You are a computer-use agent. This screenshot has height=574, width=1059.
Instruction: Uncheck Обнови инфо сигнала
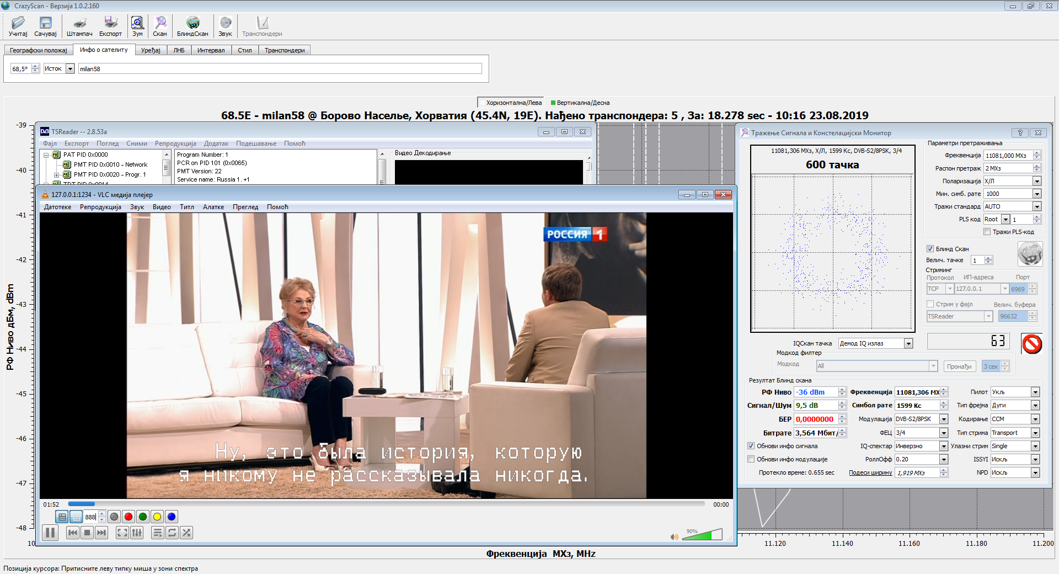751,446
